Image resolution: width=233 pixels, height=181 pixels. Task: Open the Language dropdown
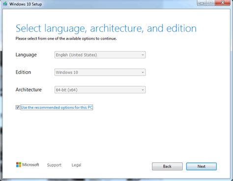coord(100,55)
